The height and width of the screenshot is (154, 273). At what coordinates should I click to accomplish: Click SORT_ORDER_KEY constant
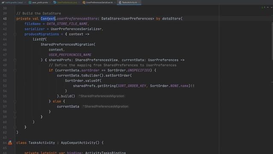132,86
